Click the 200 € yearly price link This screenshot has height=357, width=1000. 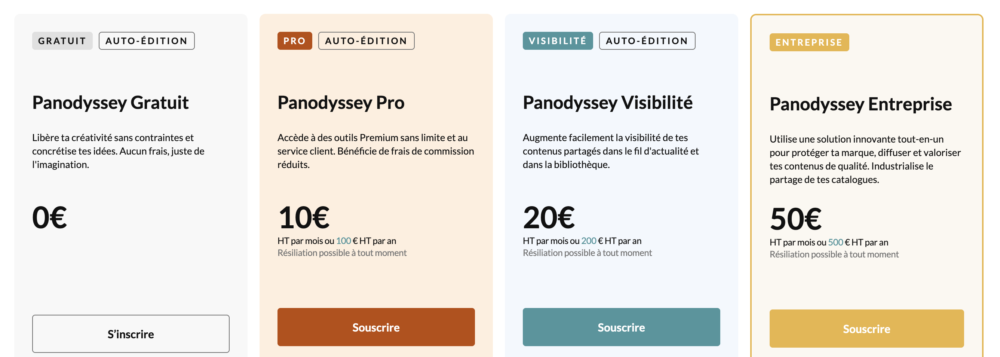(x=589, y=241)
